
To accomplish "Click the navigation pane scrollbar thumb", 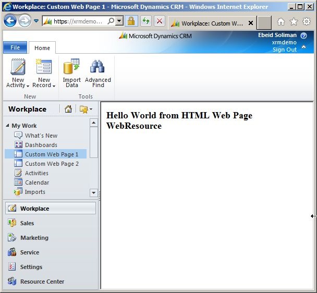I will (x=94, y=142).
